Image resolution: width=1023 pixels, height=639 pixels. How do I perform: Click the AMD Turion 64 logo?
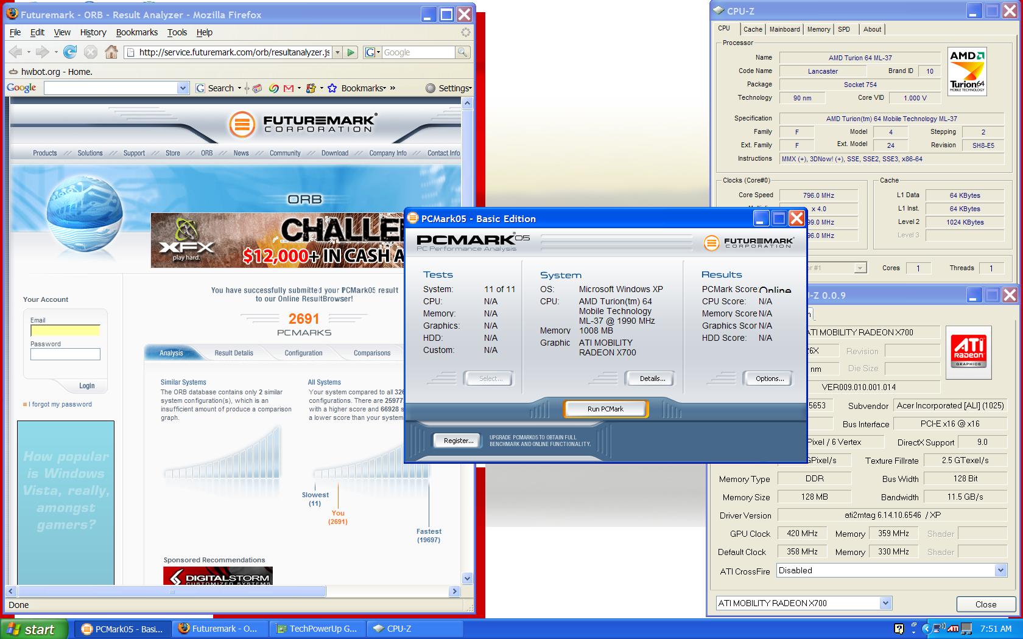[967, 72]
